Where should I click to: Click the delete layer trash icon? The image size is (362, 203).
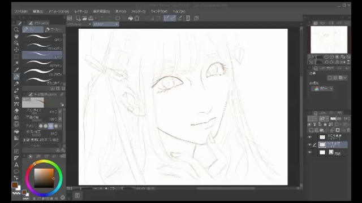[x=348, y=130]
